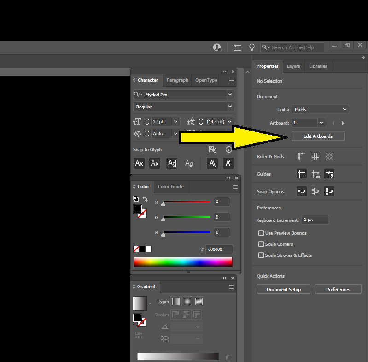Click the user account share icon

[217, 47]
